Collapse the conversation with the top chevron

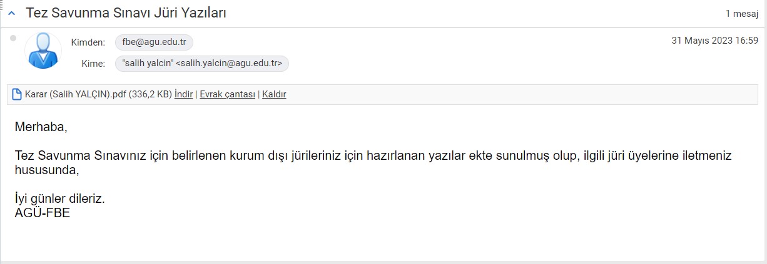(x=11, y=13)
